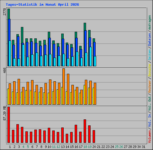Click the 'Vol. Out' legend label
This screenshot has width=153, height=150.
pyautogui.click(x=150, y=104)
